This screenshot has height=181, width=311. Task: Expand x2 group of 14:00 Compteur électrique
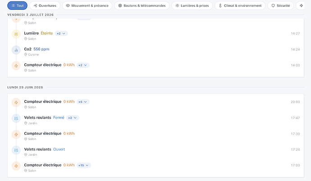(83, 65)
